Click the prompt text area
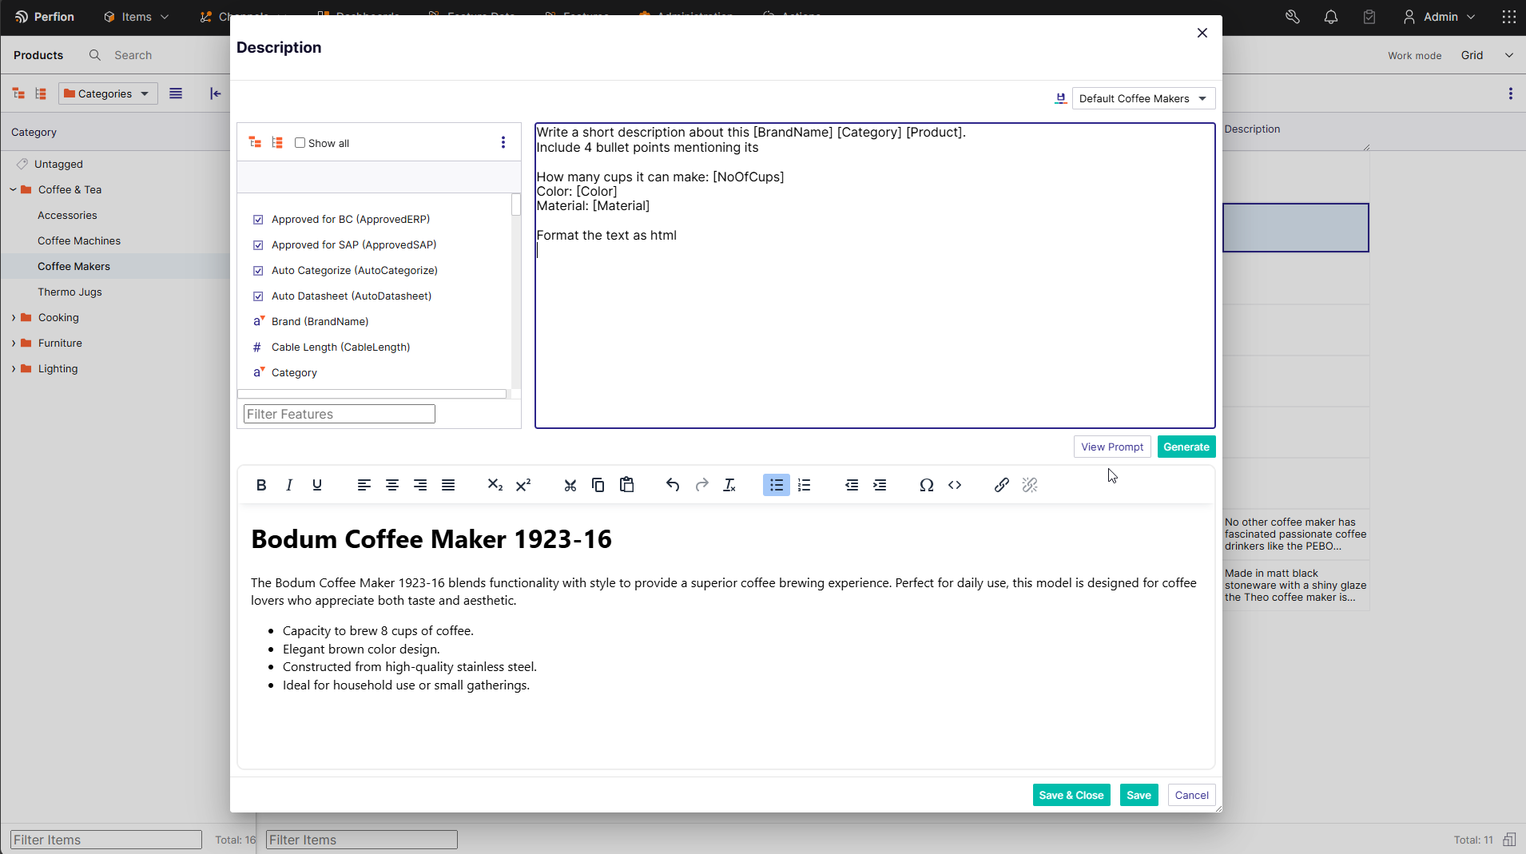This screenshot has width=1526, height=854. pos(875,276)
